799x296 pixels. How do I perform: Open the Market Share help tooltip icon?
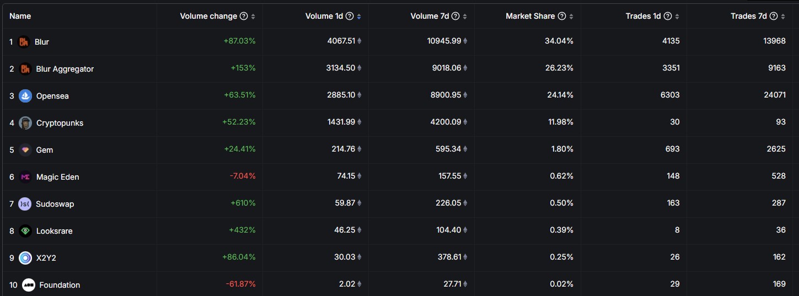click(562, 16)
